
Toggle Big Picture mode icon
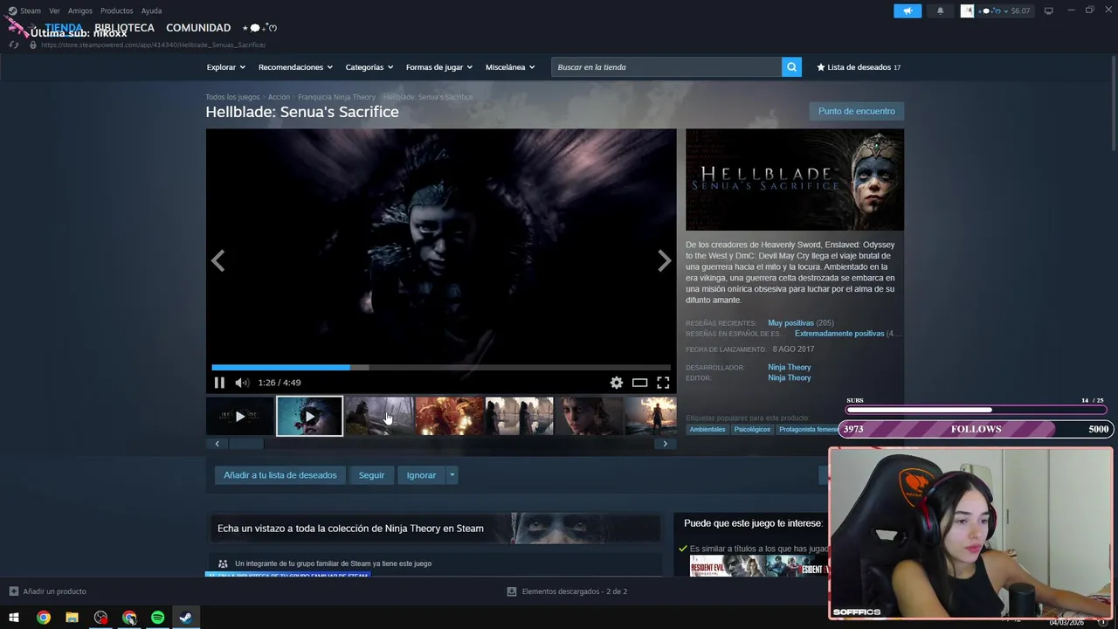pyautogui.click(x=1048, y=11)
